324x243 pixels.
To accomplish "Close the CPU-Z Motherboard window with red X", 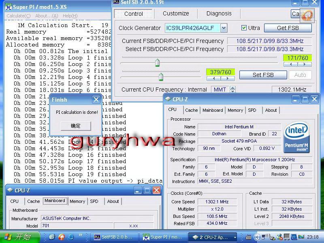I will [x=157, y=190].
